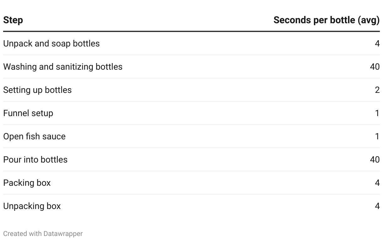Click the Seconds per bottle (avg) header

click(x=326, y=20)
